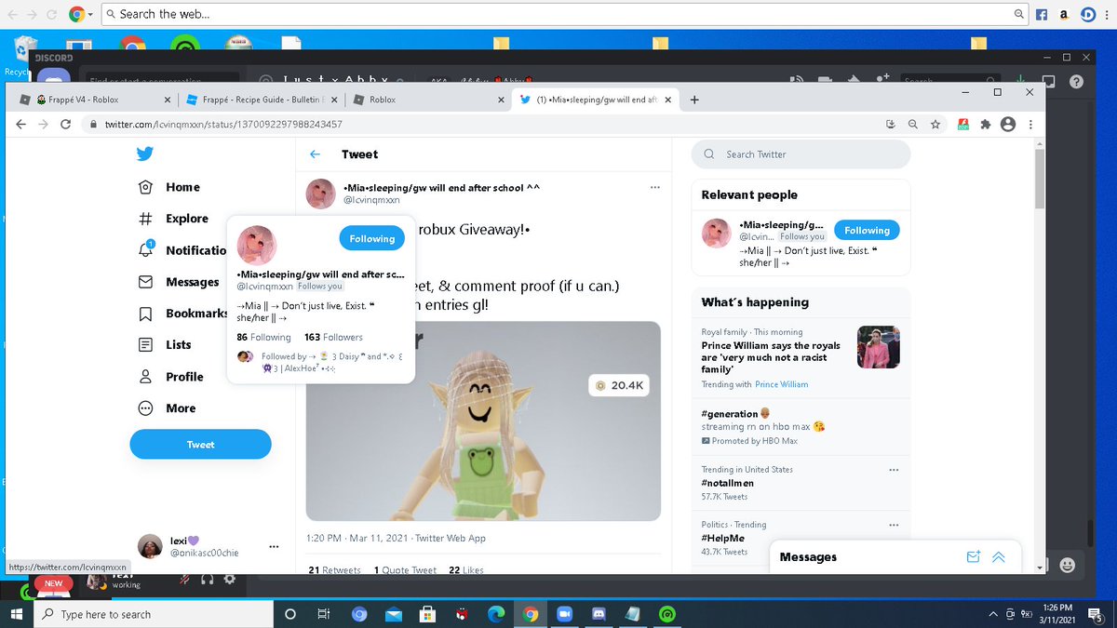This screenshot has height=628, width=1117.
Task: Open Windows Start menu
Action: [16, 614]
